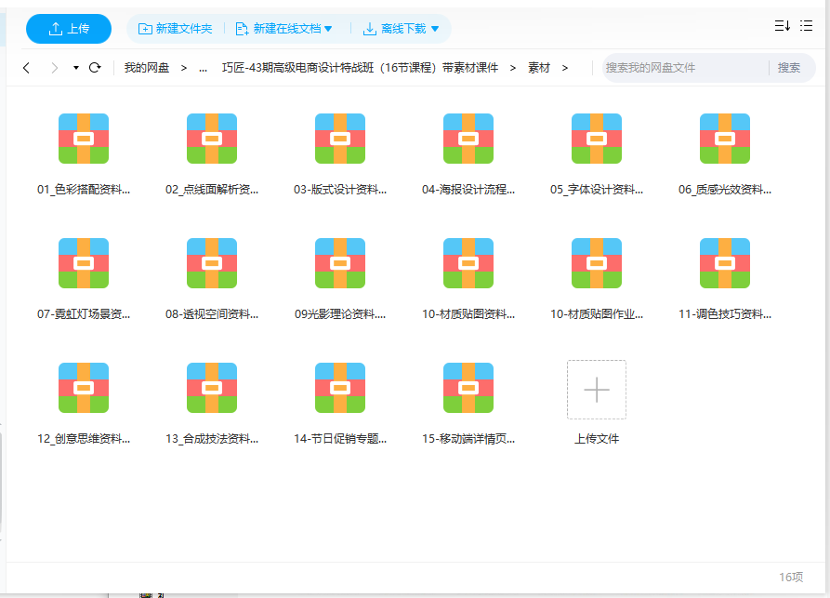The width and height of the screenshot is (830, 598).
Task: Click the 10-材质贴图资料... file name
Action: point(468,313)
